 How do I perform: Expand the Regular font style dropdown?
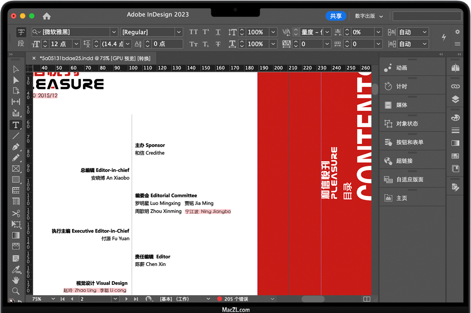pos(178,32)
